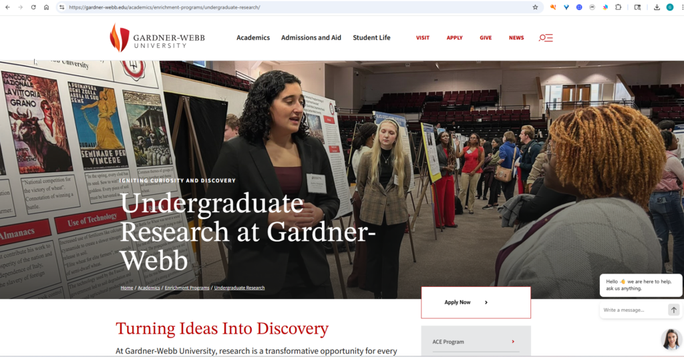Send the chat message arrow
Viewport: 684px width, 357px height.
point(673,310)
